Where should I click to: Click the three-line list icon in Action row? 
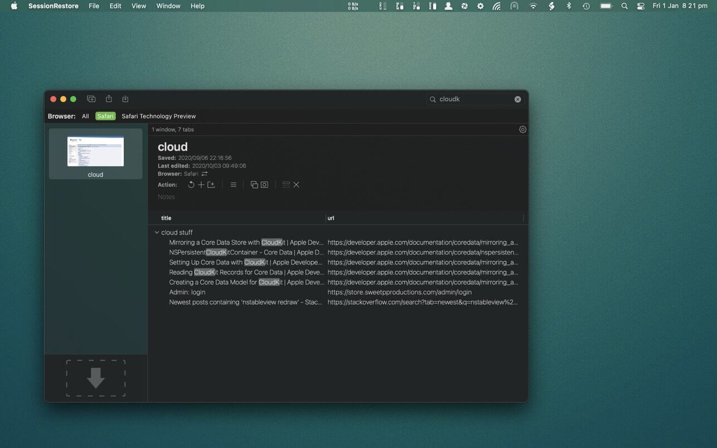[x=234, y=185]
